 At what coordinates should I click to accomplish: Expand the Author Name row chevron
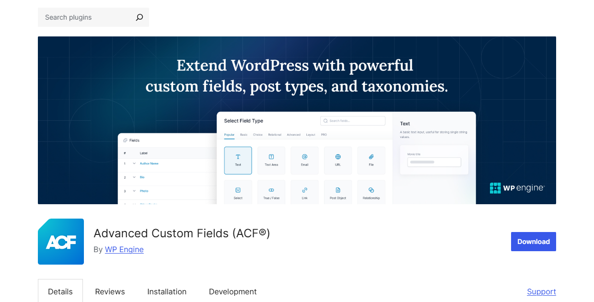tap(134, 163)
